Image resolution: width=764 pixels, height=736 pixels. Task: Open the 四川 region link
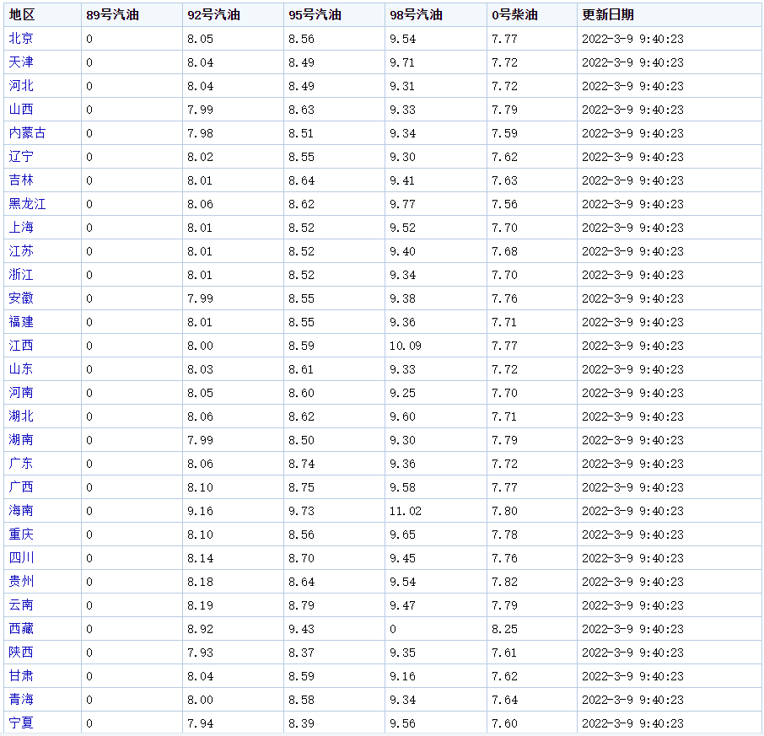pyautogui.click(x=21, y=558)
